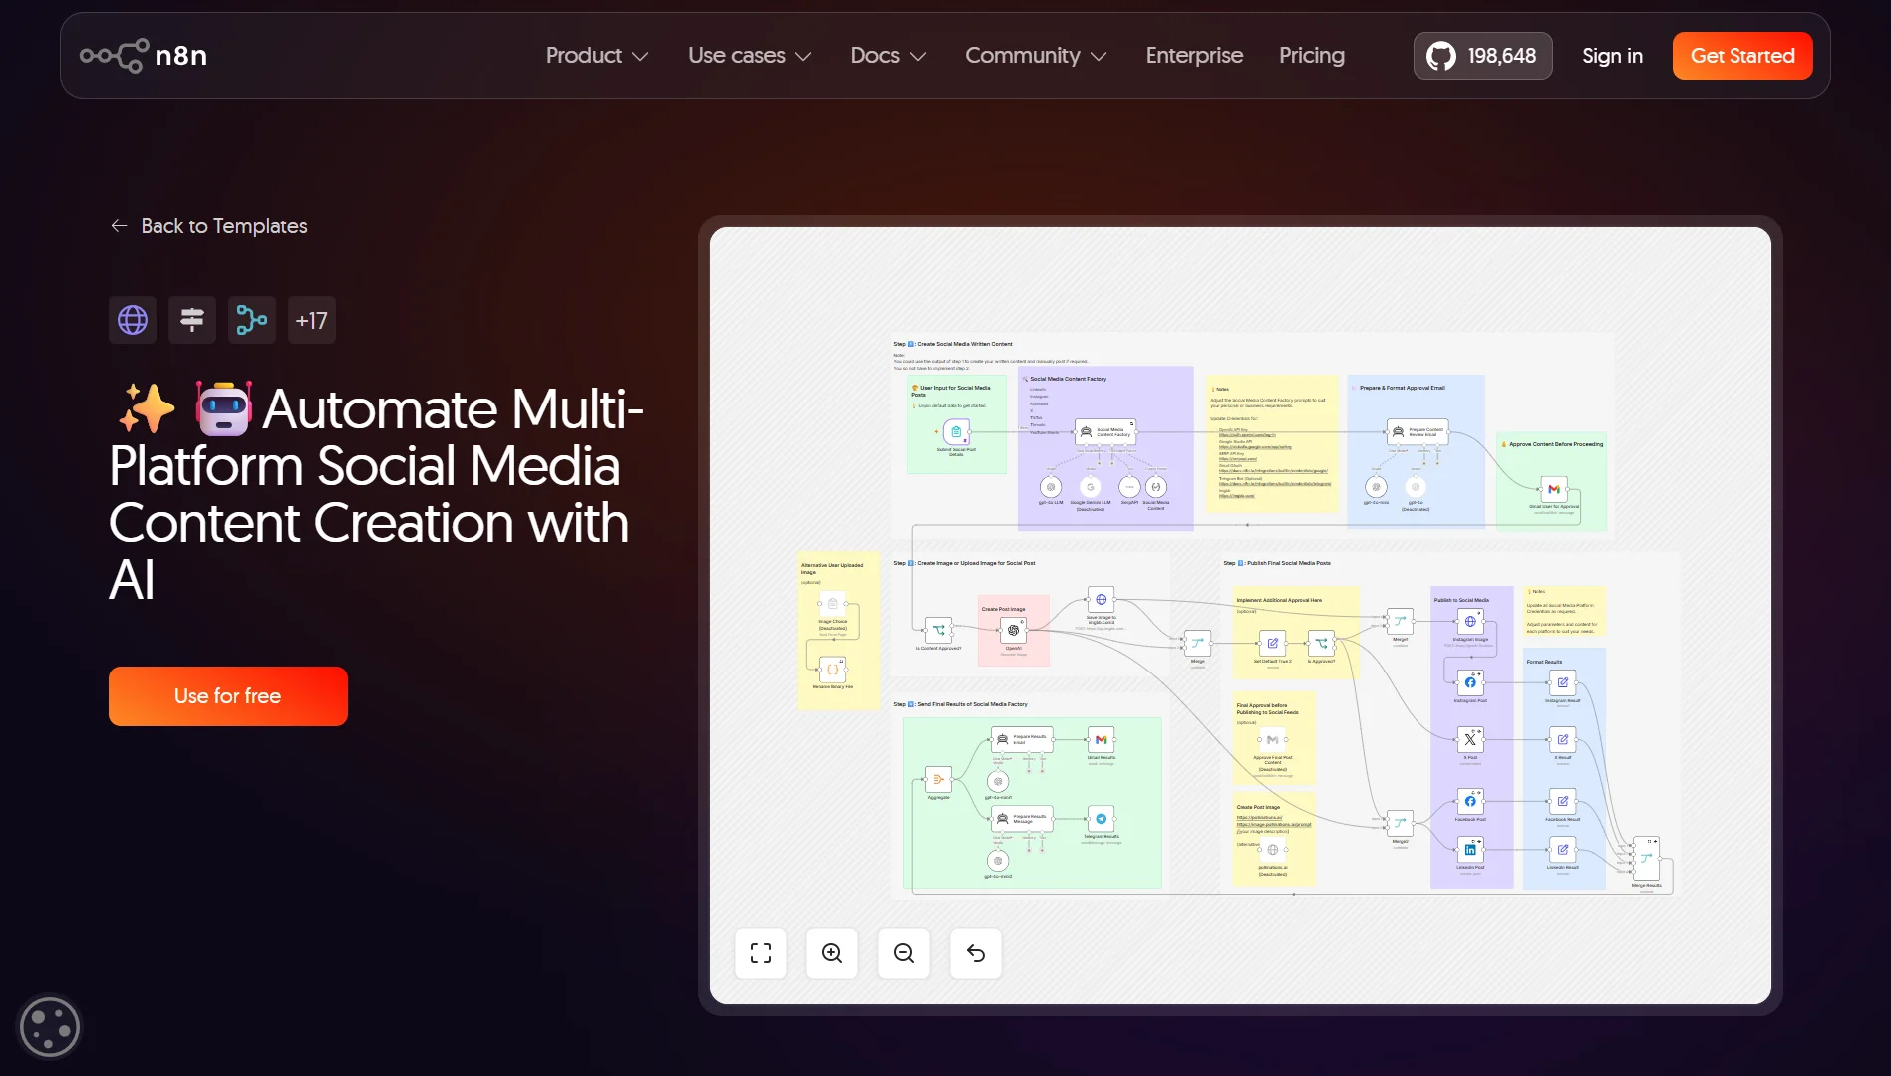
Task: Select the Gmail User for Approval node
Action: (x=1554, y=489)
